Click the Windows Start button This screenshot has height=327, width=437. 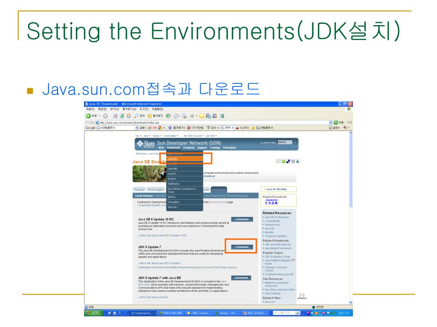(x=93, y=313)
